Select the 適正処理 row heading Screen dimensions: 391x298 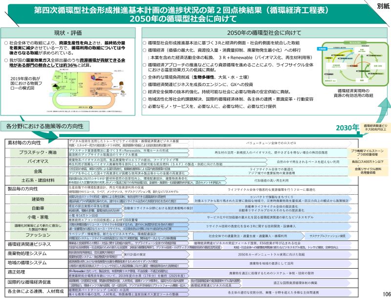coord(16,272)
